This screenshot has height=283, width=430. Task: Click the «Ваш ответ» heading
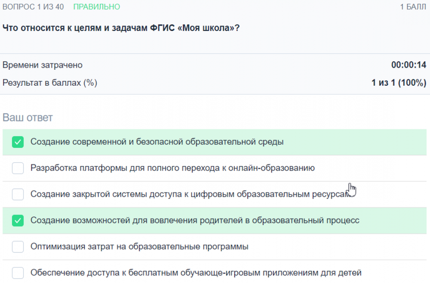click(x=28, y=118)
